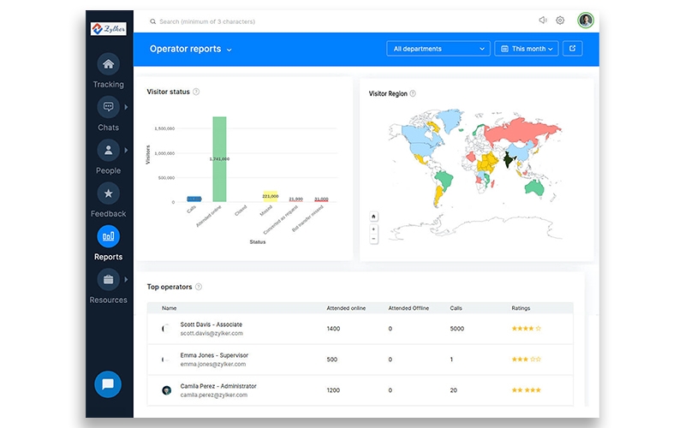
Task: Click Camila Perez five-star rating
Action: [x=527, y=390]
